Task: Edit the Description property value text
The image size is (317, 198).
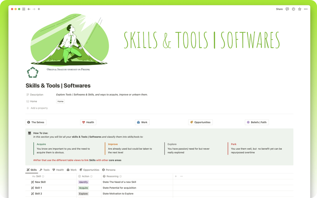Action: coord(102,95)
